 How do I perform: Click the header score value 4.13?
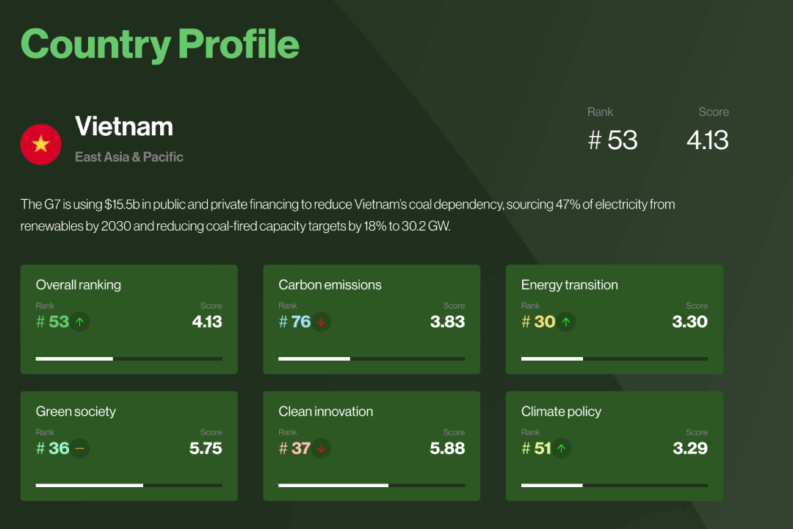(x=708, y=140)
